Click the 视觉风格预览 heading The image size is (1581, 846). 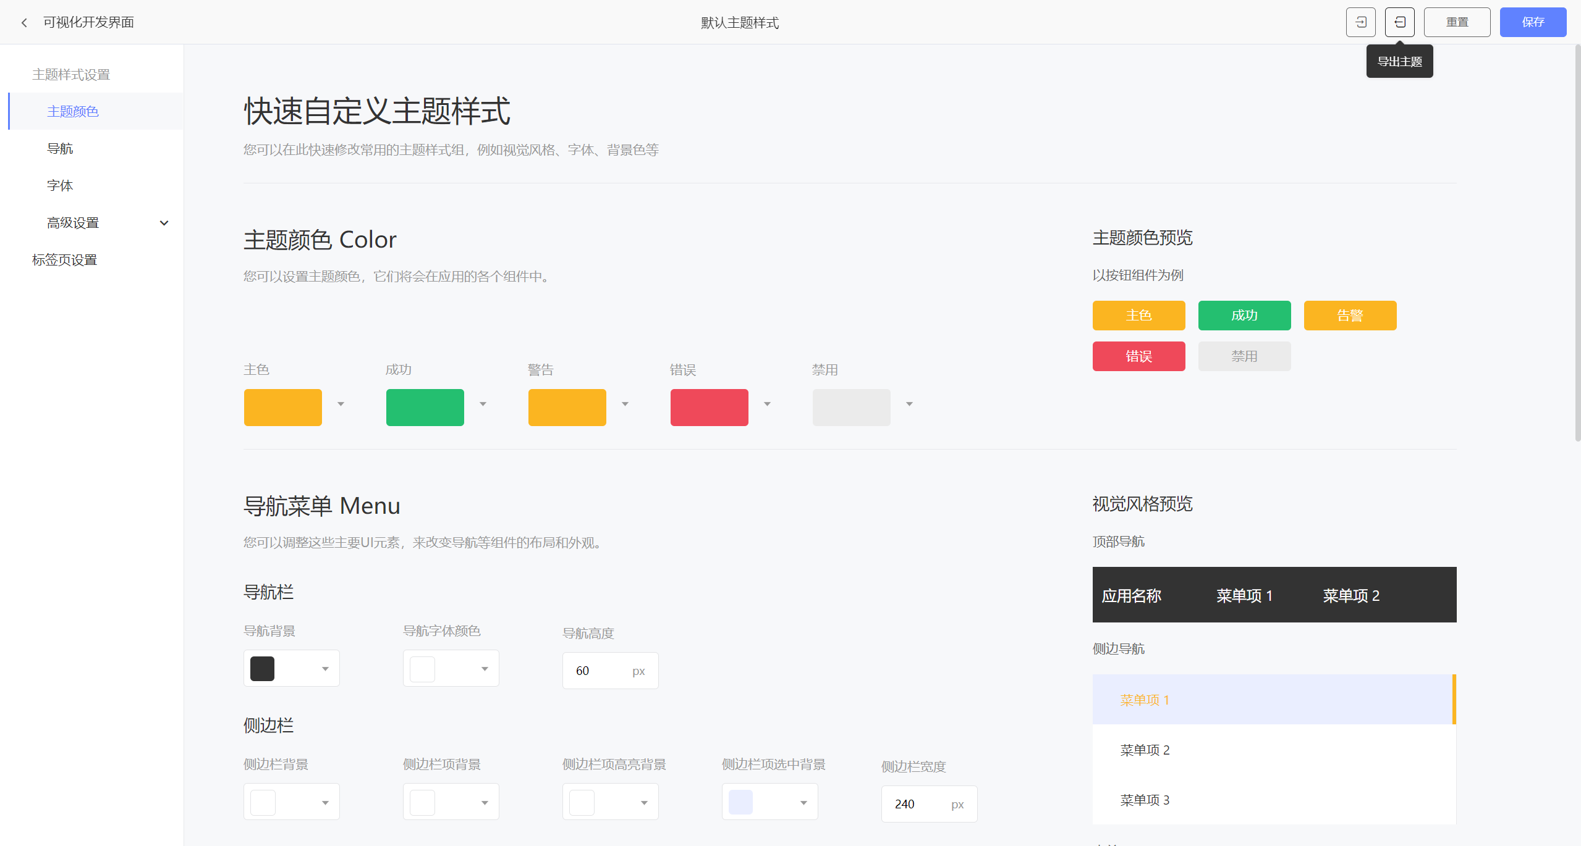pyautogui.click(x=1142, y=504)
